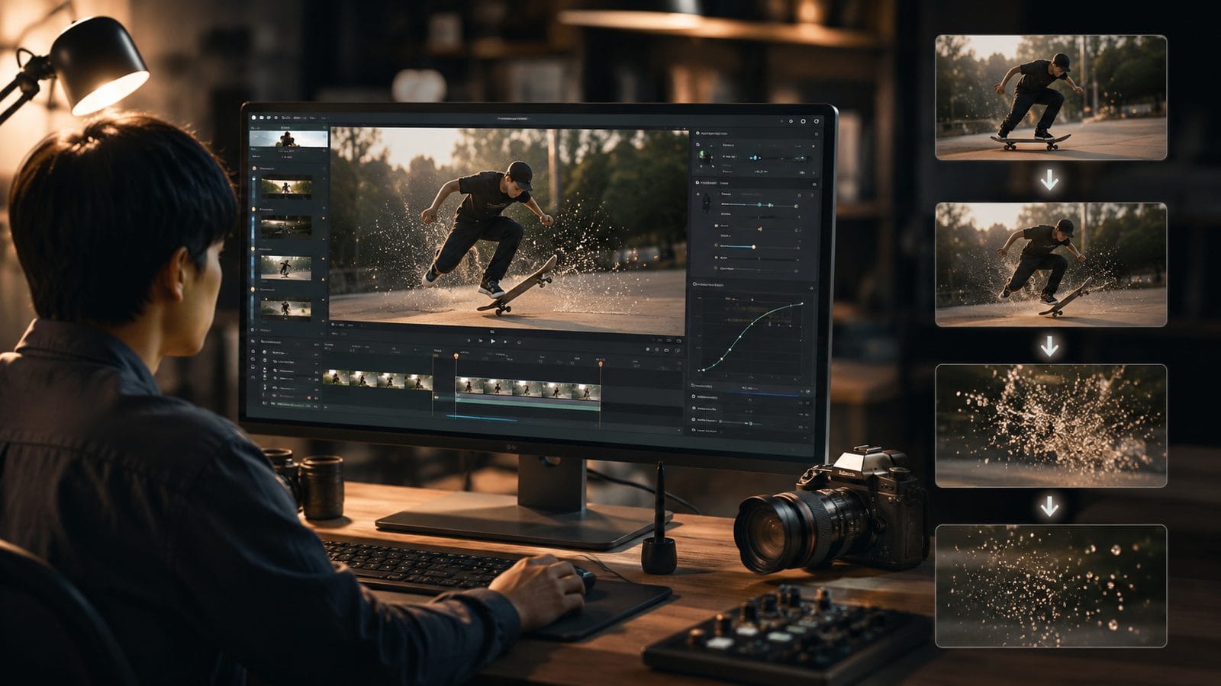
Task: Select the first clip thumbnail in media list
Action: tap(286, 188)
